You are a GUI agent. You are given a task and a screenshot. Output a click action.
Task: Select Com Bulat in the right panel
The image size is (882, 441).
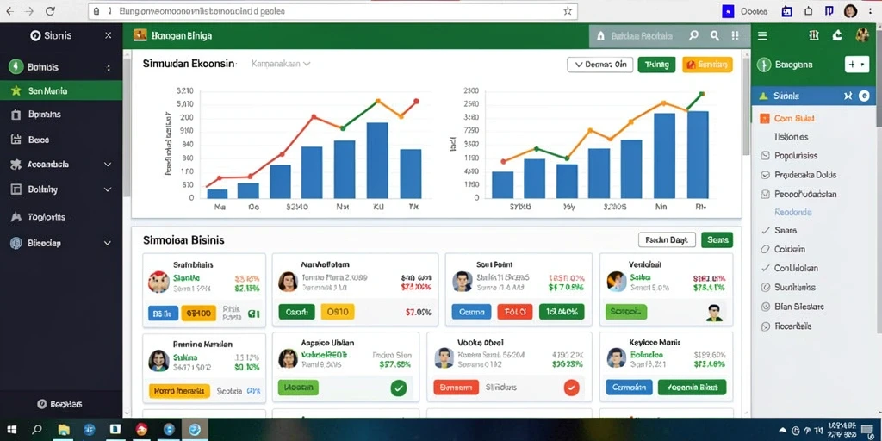[x=794, y=119]
